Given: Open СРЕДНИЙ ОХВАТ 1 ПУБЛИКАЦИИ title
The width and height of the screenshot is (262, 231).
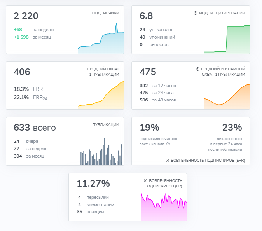Looking at the screenshot, I should [x=103, y=72].
